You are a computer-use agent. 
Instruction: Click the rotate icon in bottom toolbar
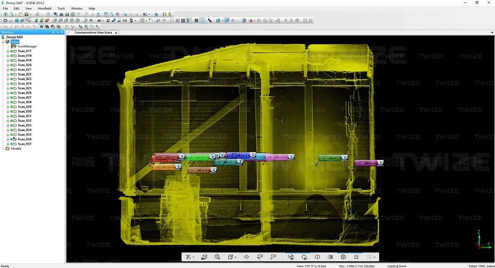click(247, 257)
